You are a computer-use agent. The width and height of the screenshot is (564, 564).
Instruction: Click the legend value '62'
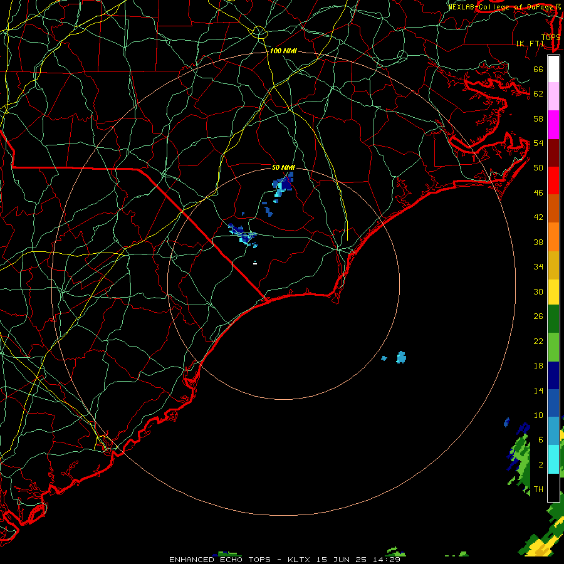[538, 94]
